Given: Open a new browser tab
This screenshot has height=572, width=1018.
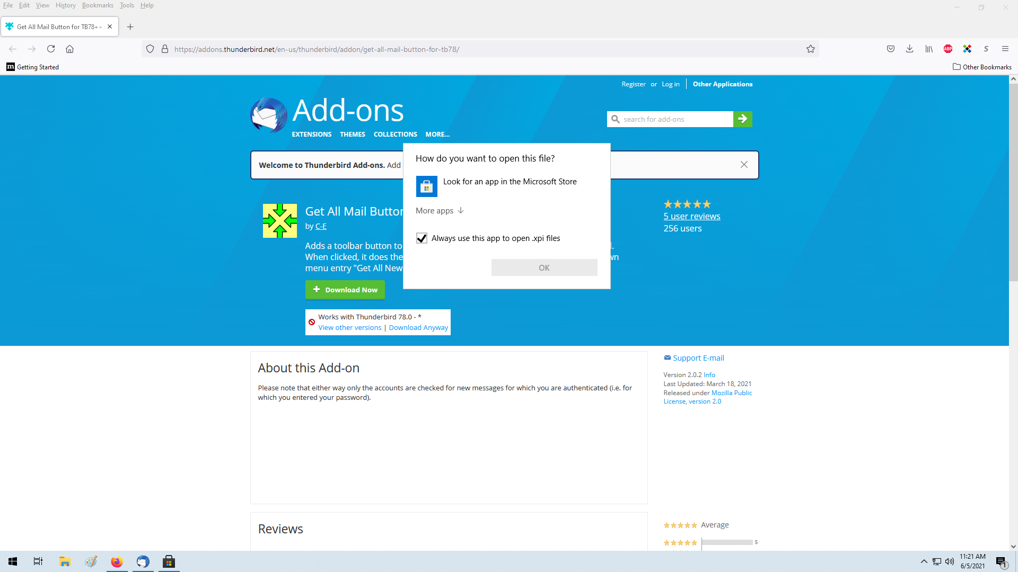Looking at the screenshot, I should tap(130, 26).
